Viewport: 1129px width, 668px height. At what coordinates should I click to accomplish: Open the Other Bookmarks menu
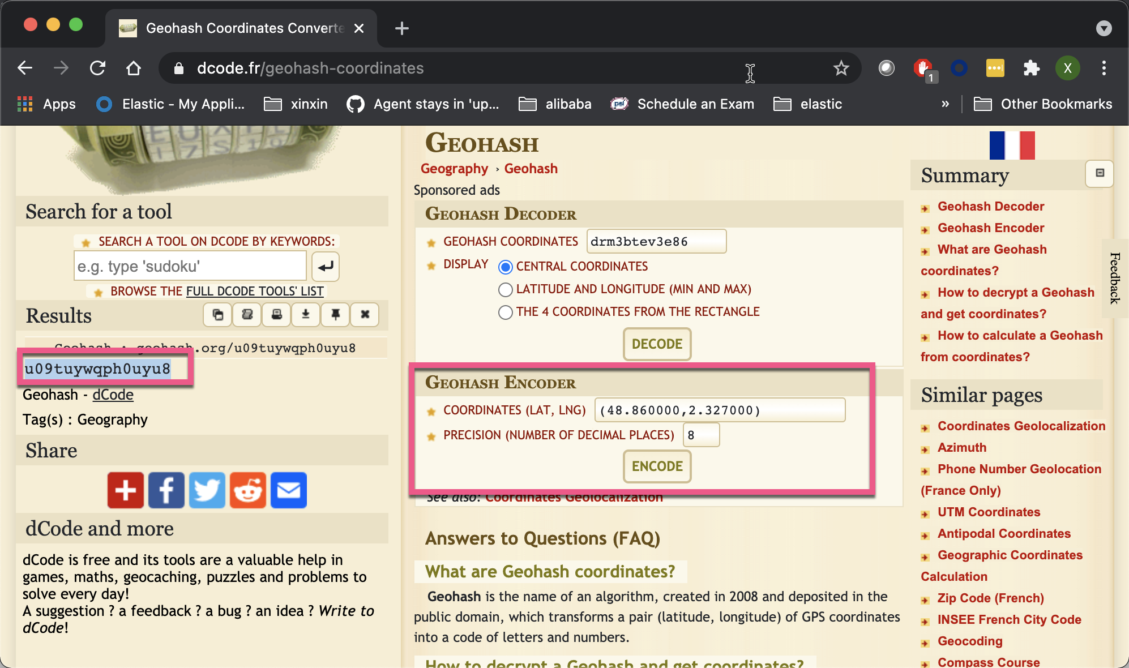point(1044,104)
